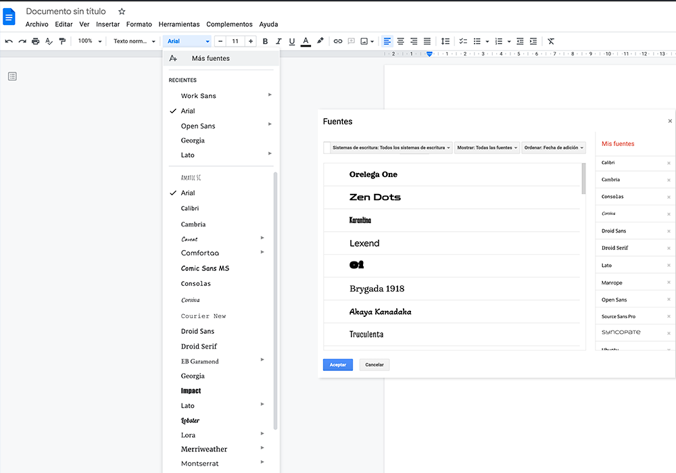Align text to the right
The height and width of the screenshot is (473, 676).
414,41
